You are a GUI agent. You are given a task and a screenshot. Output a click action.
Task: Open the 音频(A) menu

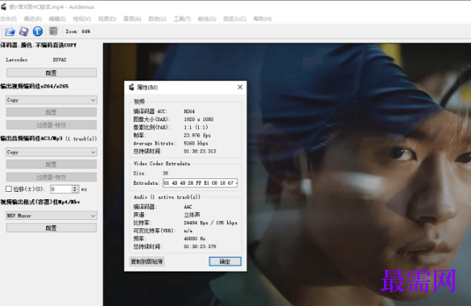pyautogui.click(x=132, y=19)
